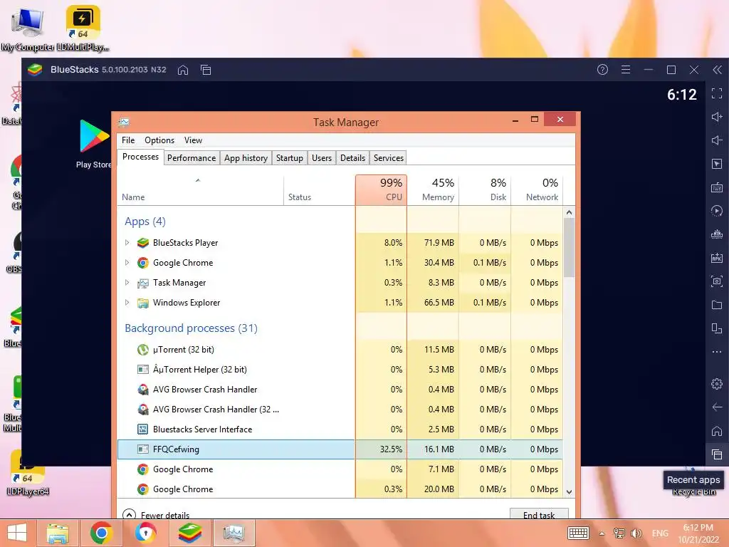Show hidden tray icons arrow
The height and width of the screenshot is (547, 729).
tap(602, 533)
